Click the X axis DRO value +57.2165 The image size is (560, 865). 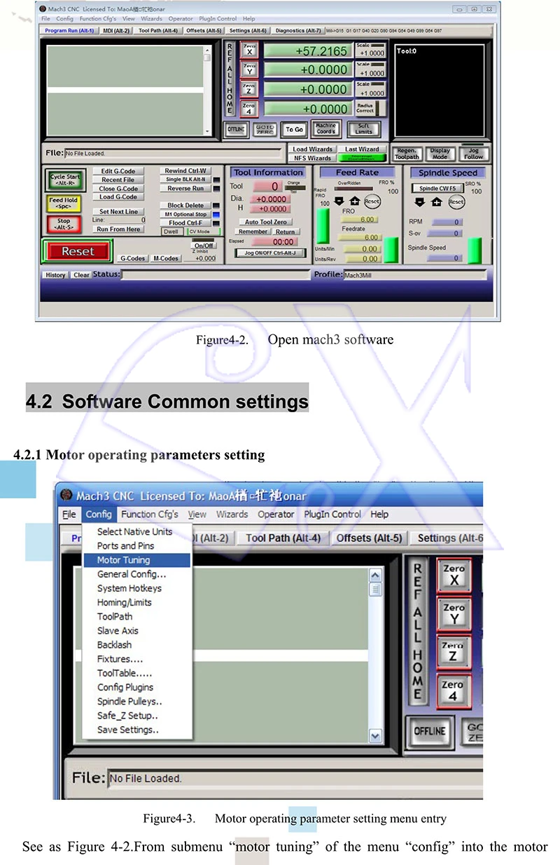pyautogui.click(x=307, y=51)
